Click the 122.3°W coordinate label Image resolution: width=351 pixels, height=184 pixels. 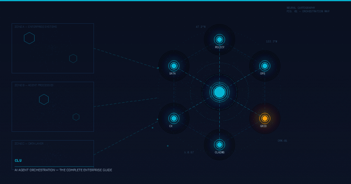(x=271, y=41)
